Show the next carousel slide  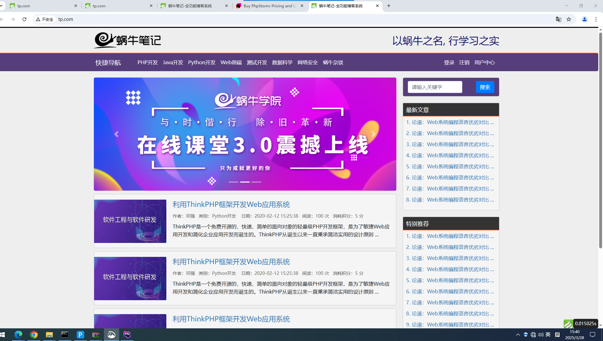pyautogui.click(x=374, y=134)
